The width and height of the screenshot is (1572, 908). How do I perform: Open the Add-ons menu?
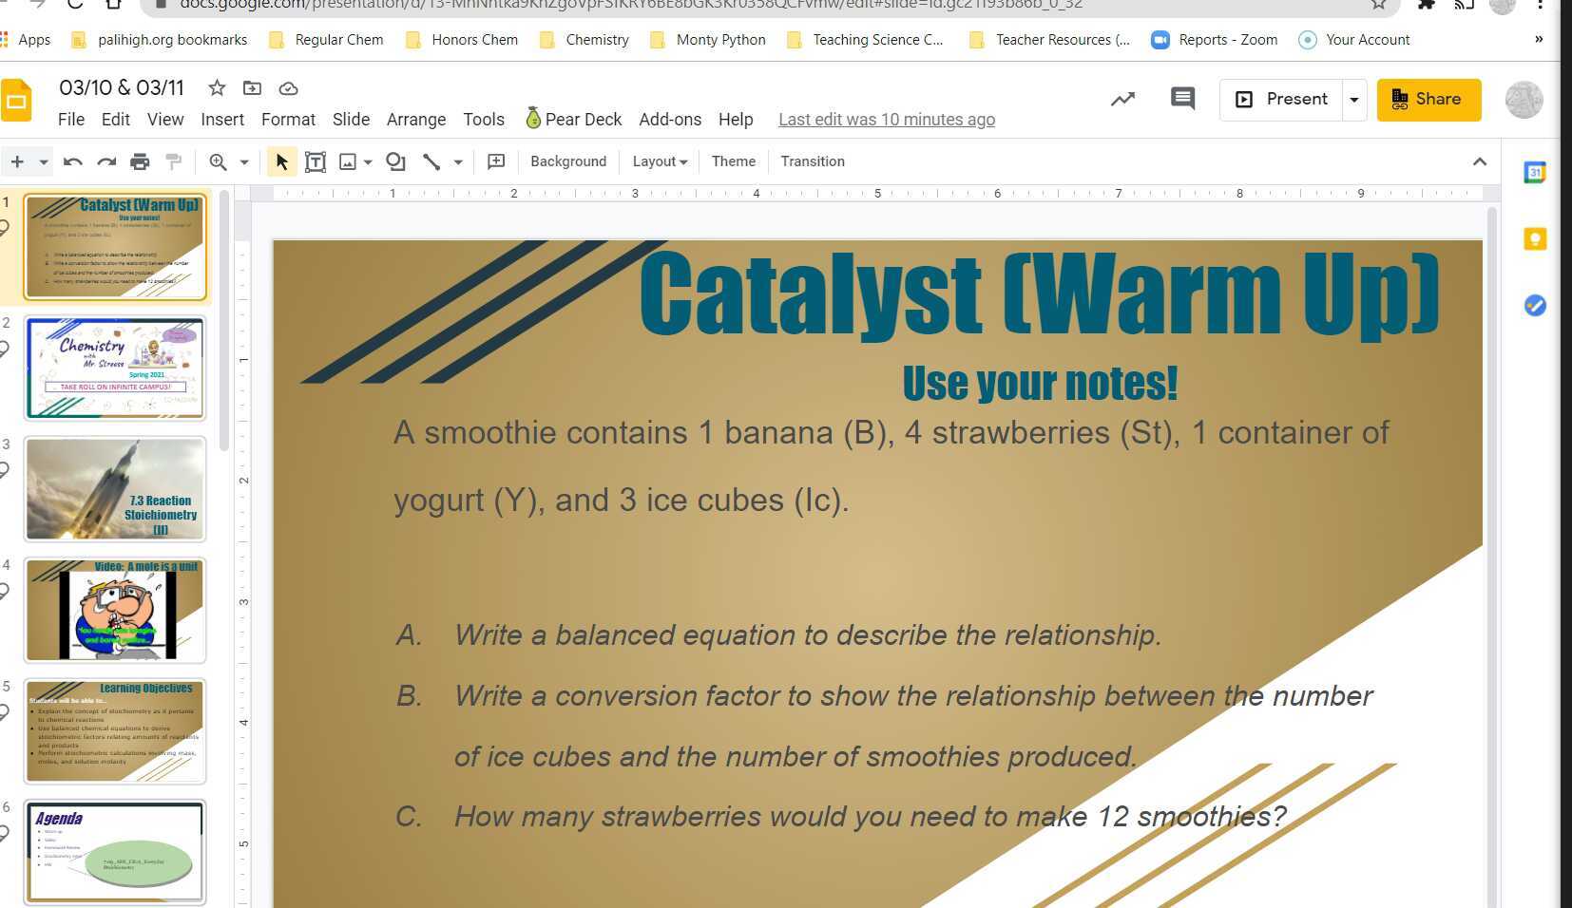[670, 119]
